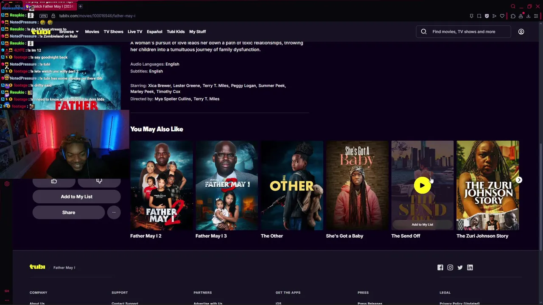Open the Live TV menu item

point(135,32)
